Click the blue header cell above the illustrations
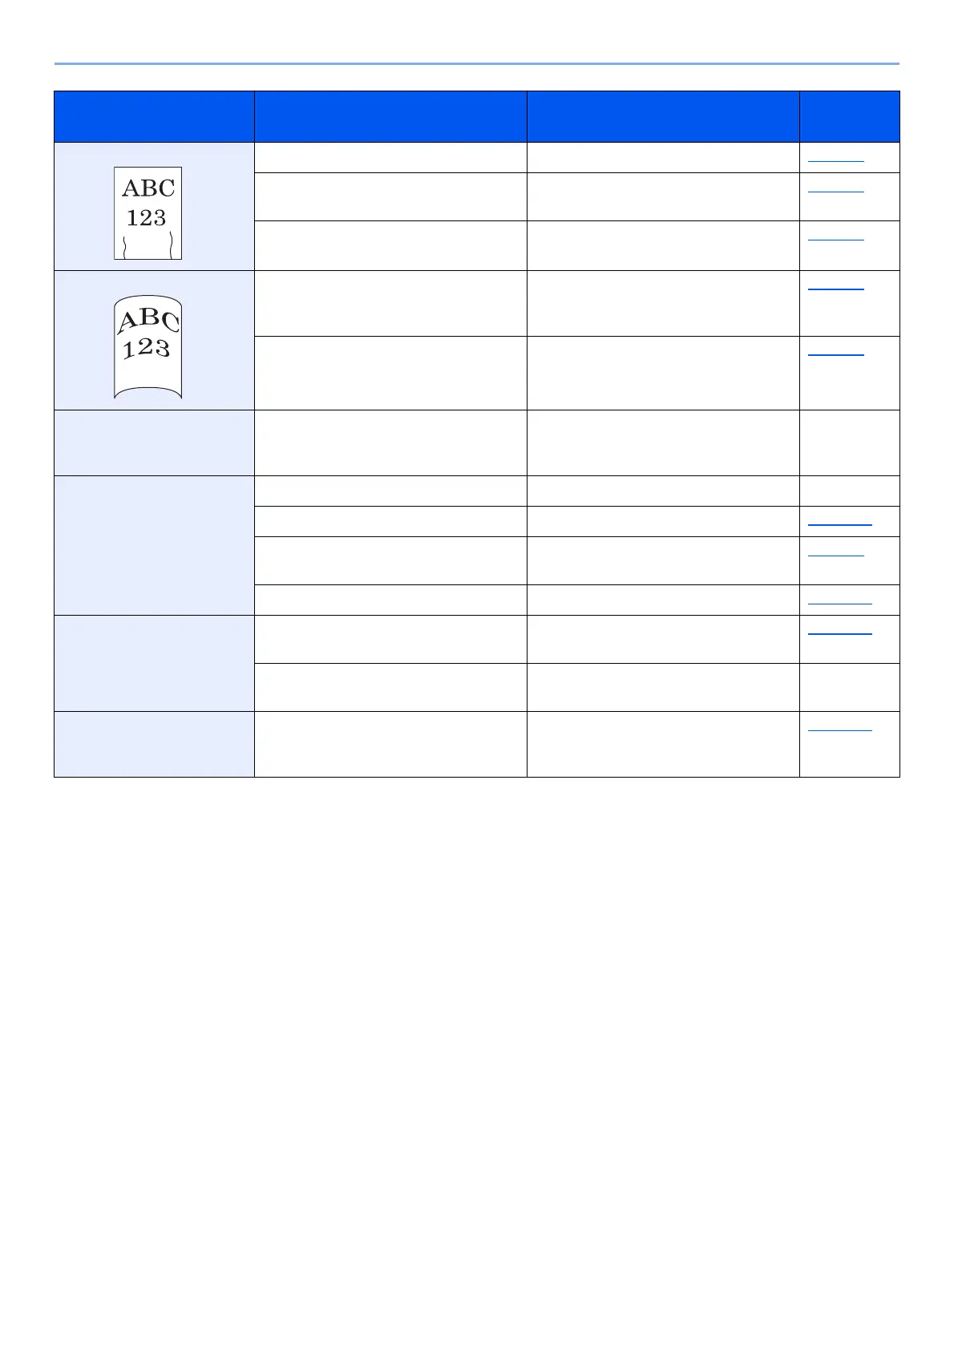 tap(154, 116)
